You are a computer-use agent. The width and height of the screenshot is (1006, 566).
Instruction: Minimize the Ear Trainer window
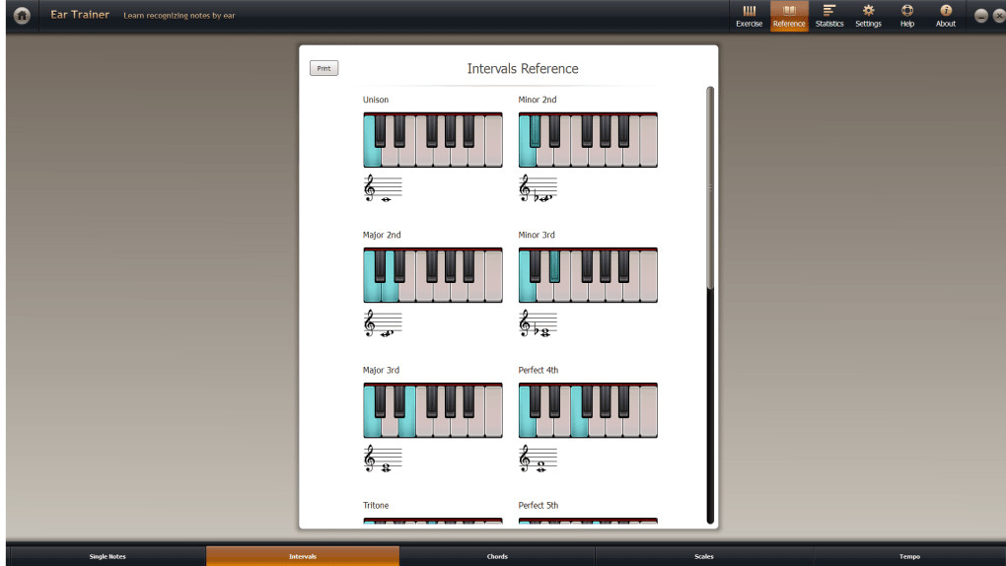point(980,16)
